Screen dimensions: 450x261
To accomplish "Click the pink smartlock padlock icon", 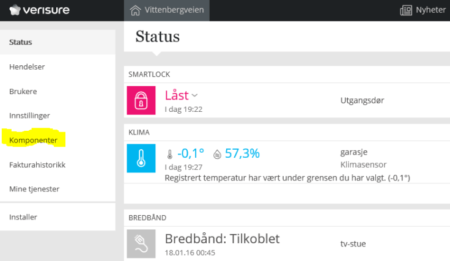I will pos(141,100).
